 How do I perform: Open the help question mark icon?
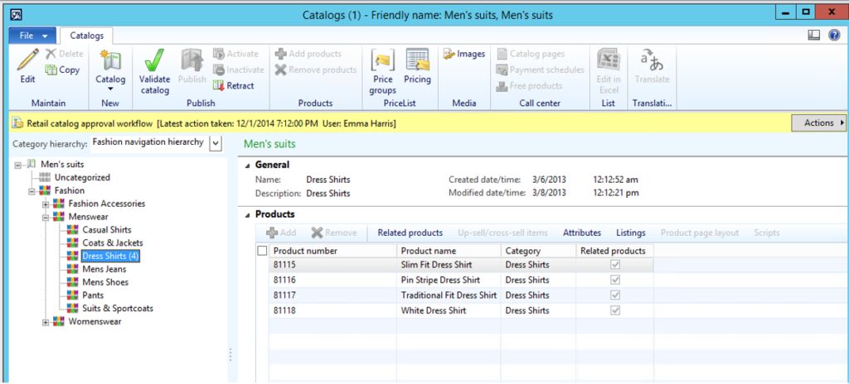click(834, 36)
